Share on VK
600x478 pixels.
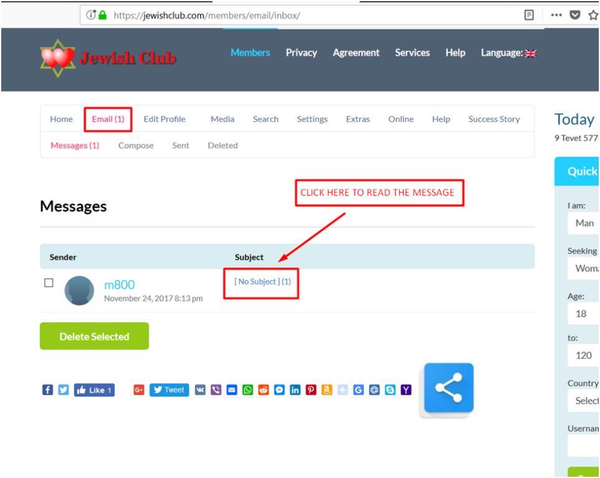click(200, 390)
